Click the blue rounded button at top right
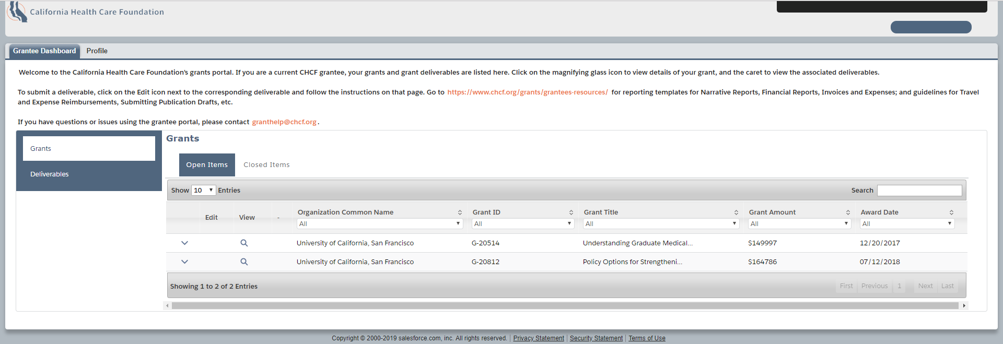This screenshot has height=344, width=1003. click(x=931, y=27)
